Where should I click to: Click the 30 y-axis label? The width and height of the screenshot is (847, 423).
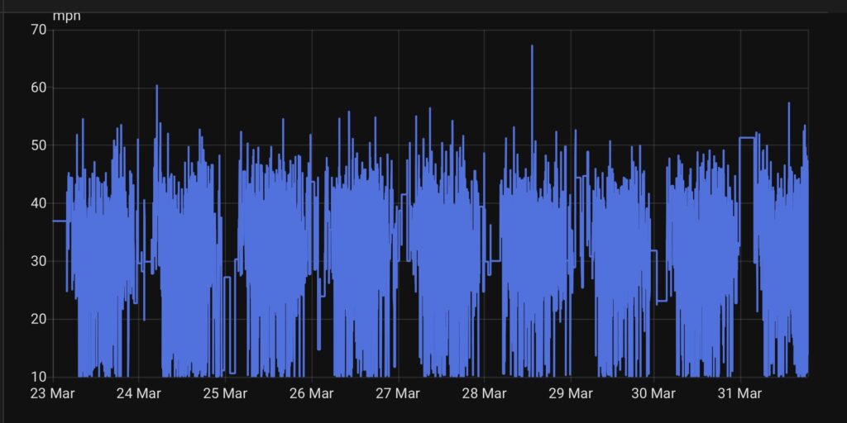pyautogui.click(x=38, y=261)
